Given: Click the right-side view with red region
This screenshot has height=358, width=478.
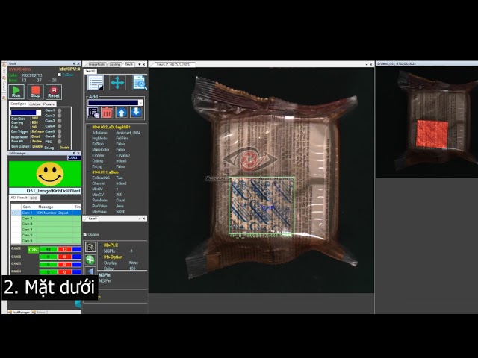Looking at the screenshot, I should click(426, 122).
